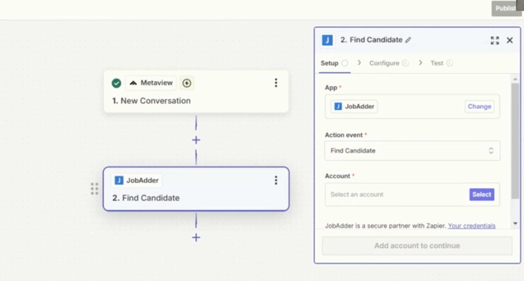
Task: Close the Find Candidate panel
Action: (x=509, y=40)
